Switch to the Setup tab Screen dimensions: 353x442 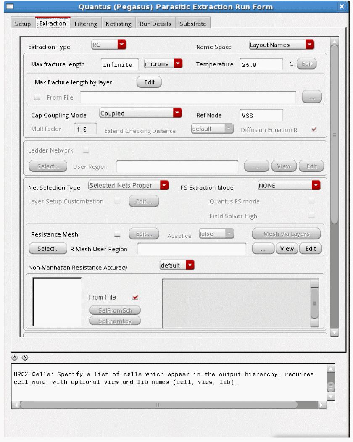(x=23, y=24)
